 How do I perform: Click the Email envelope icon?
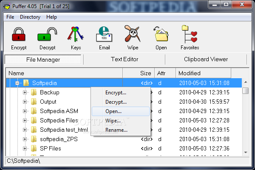click(x=104, y=34)
